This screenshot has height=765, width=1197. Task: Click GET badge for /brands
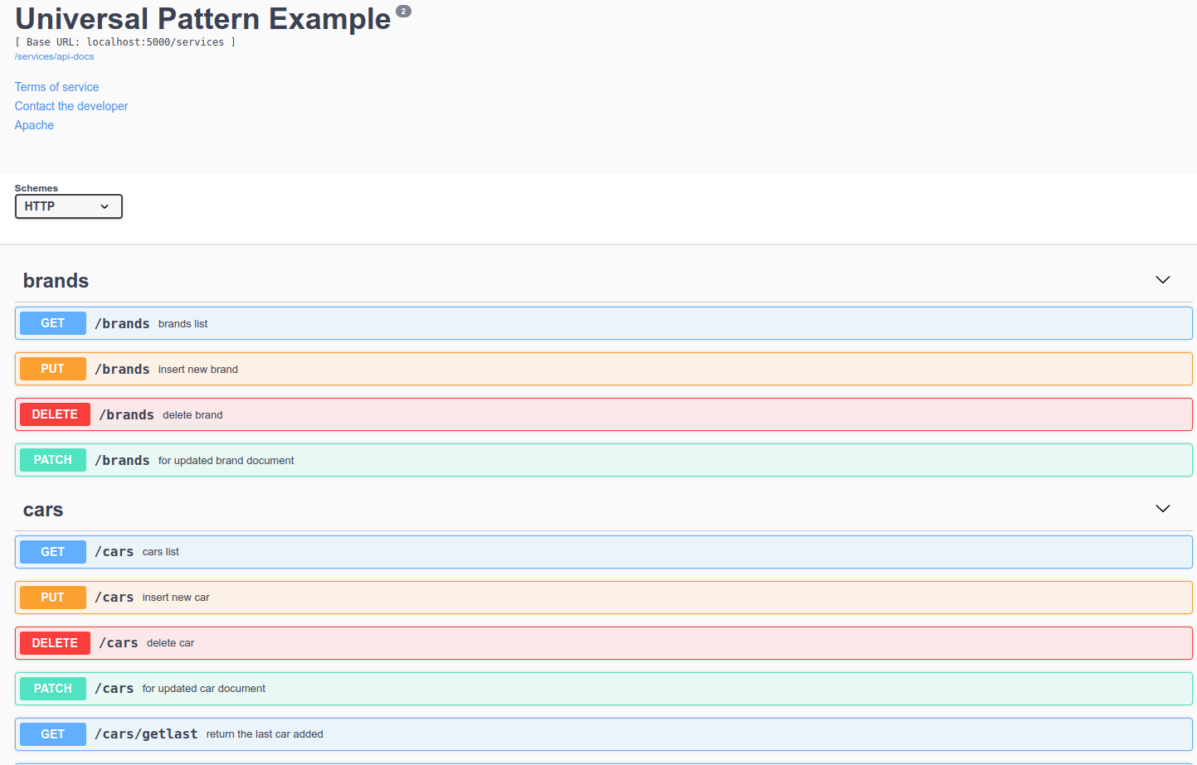(x=53, y=323)
